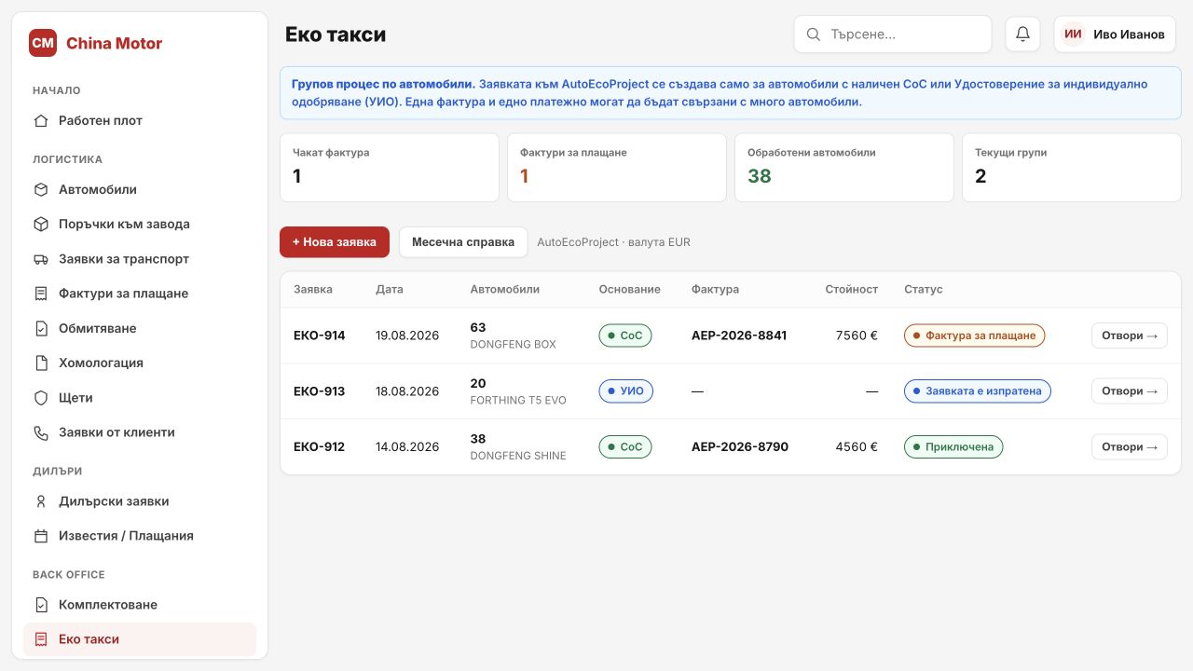Click the shield icon beside Щети
Screen dimensions: 1193x671
tap(41, 398)
